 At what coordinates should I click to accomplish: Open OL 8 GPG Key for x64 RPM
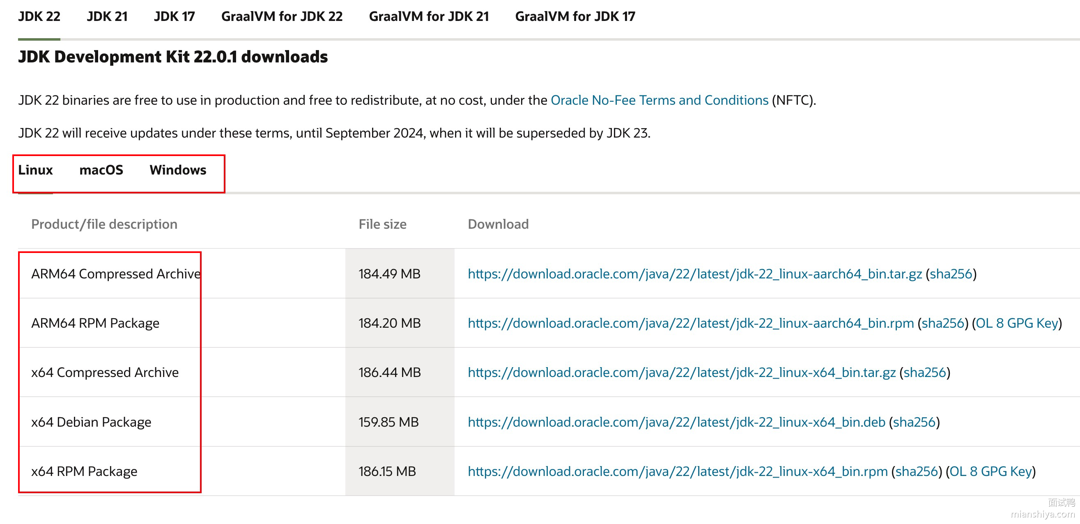(x=990, y=471)
